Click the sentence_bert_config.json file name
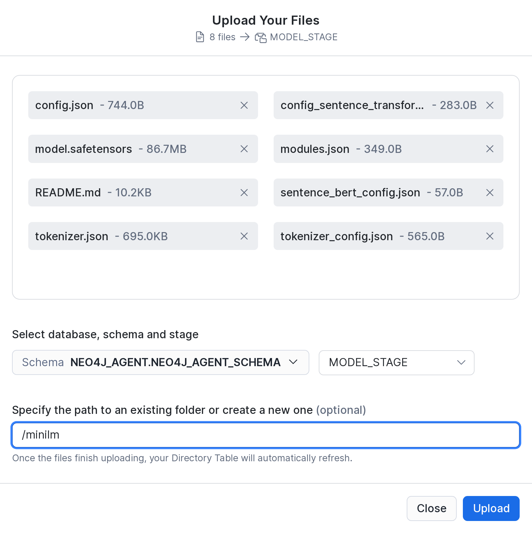The height and width of the screenshot is (533, 532). [x=350, y=192]
